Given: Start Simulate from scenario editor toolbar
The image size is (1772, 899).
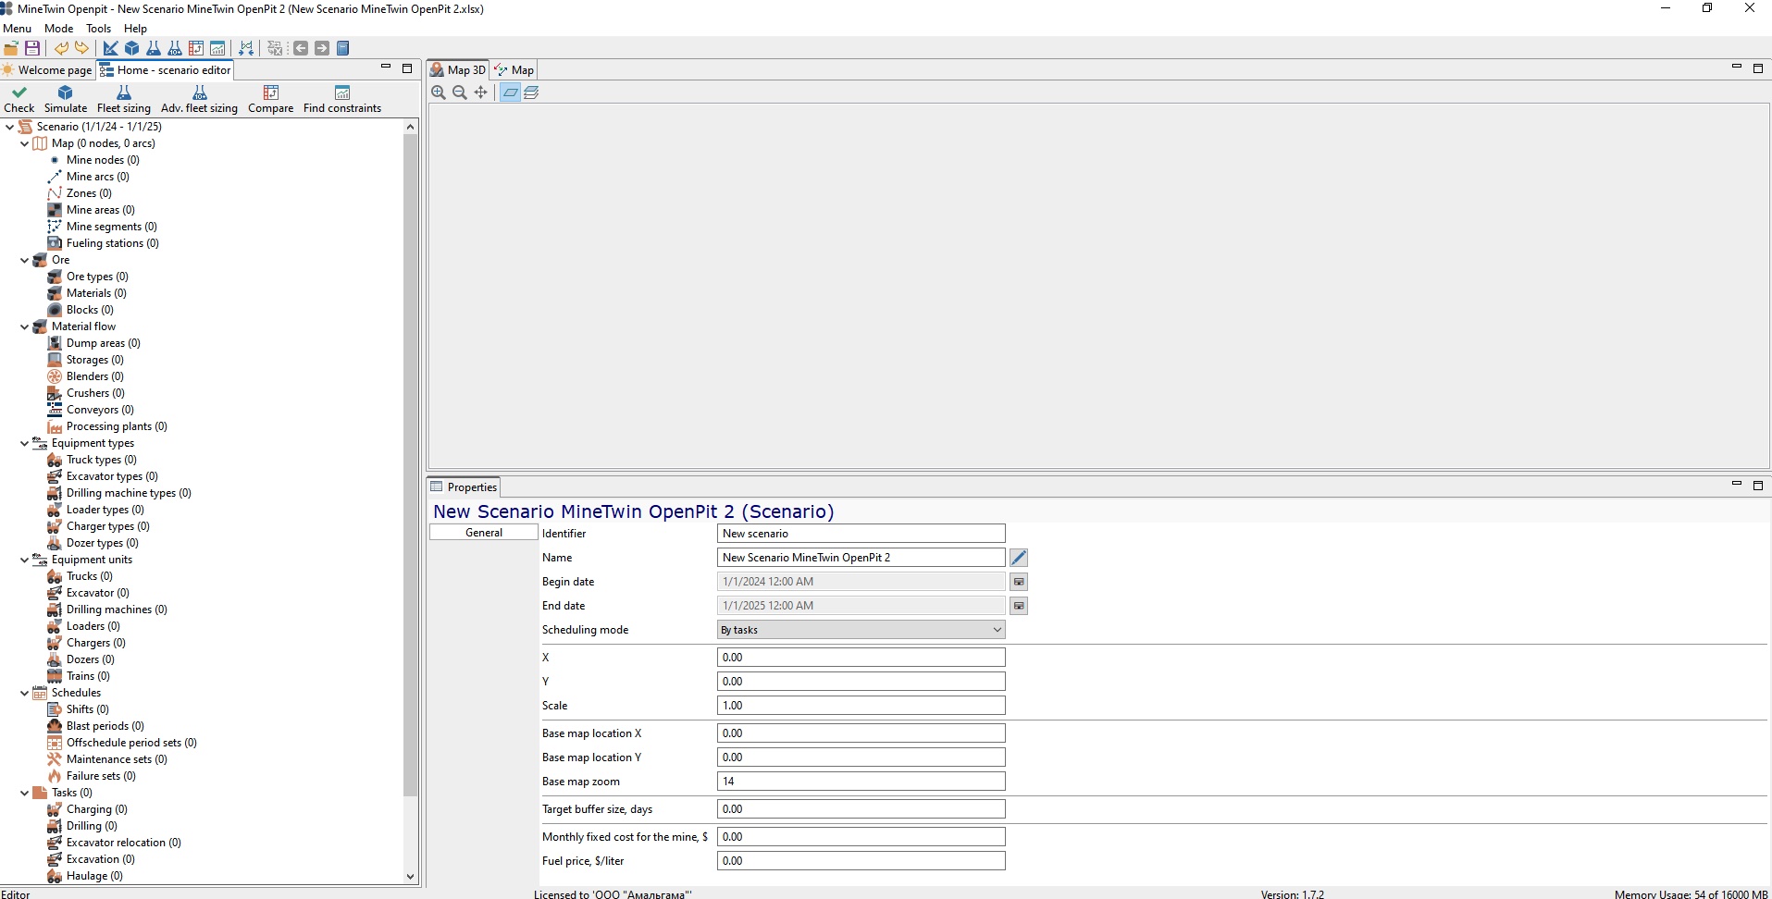Looking at the screenshot, I should (x=66, y=99).
